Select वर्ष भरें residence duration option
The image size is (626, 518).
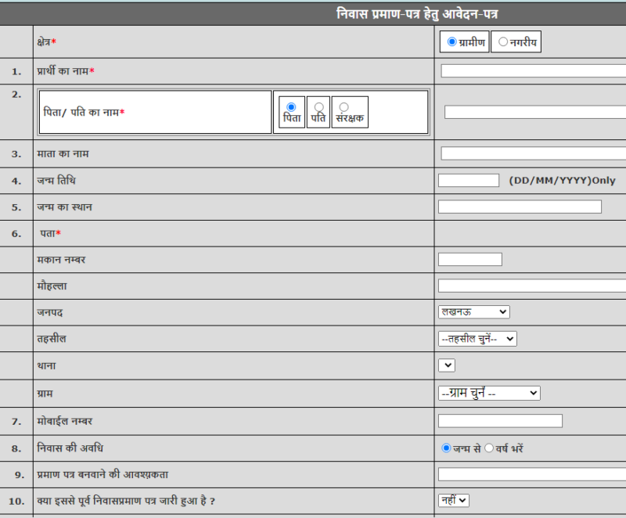click(489, 448)
